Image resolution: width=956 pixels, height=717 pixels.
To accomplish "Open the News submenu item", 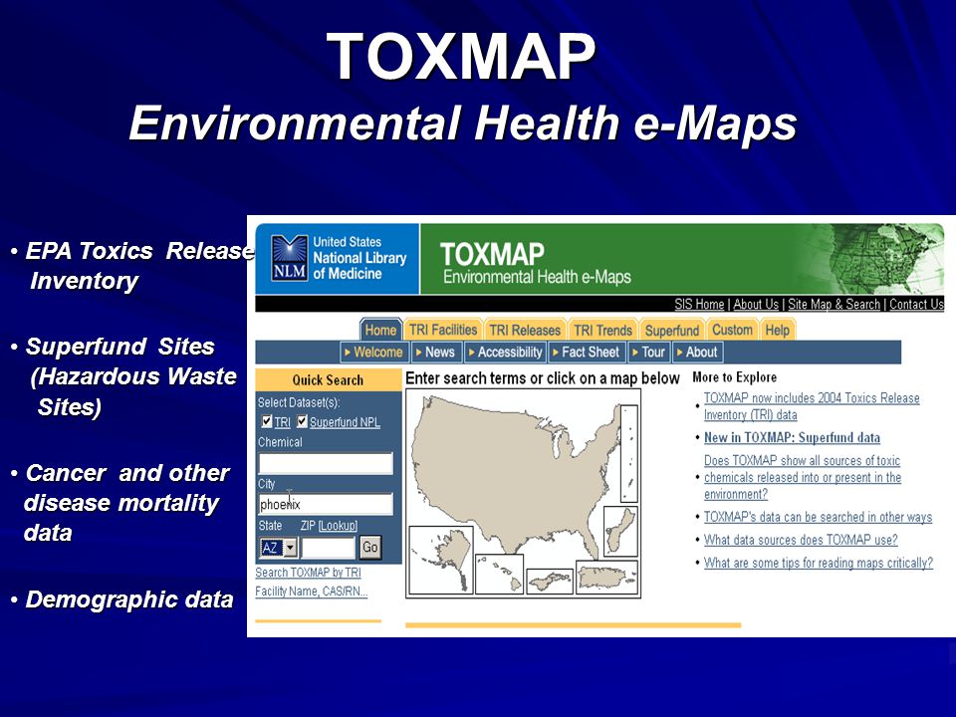I will tap(435, 352).
